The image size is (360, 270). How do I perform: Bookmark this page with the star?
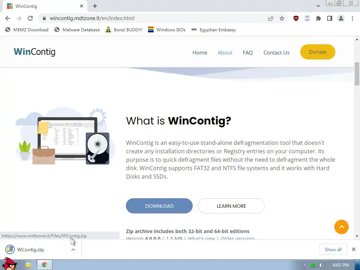282,18
